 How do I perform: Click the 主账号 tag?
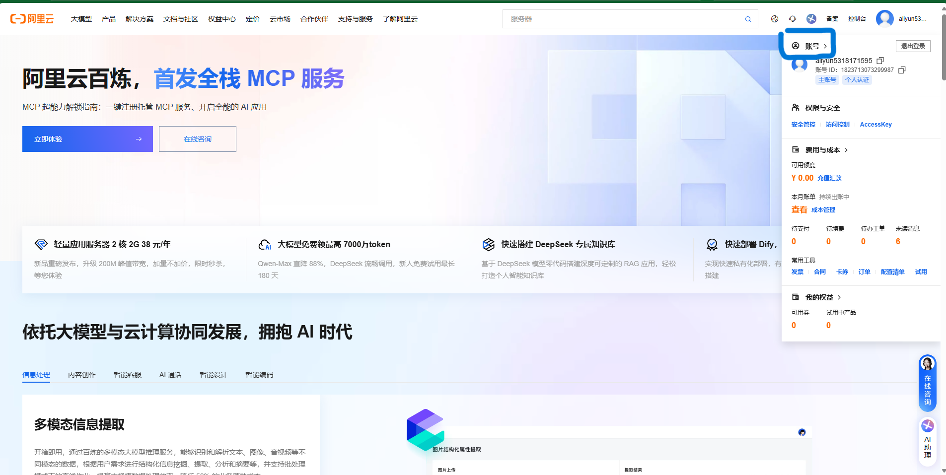[827, 80]
